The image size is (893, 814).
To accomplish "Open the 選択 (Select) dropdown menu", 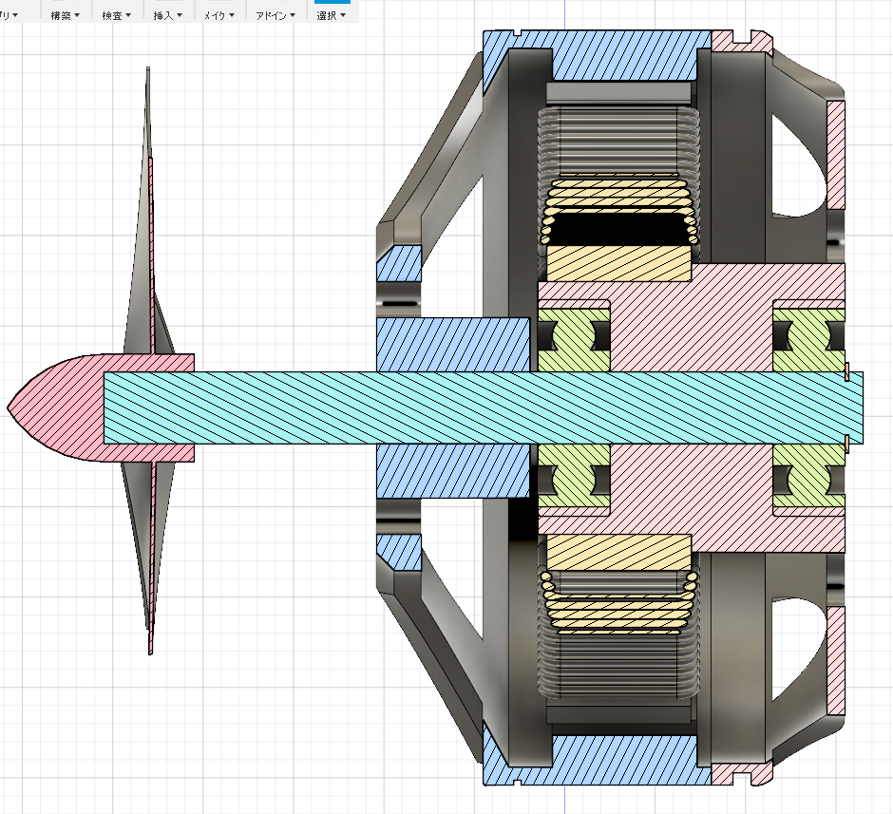I will tap(331, 15).
